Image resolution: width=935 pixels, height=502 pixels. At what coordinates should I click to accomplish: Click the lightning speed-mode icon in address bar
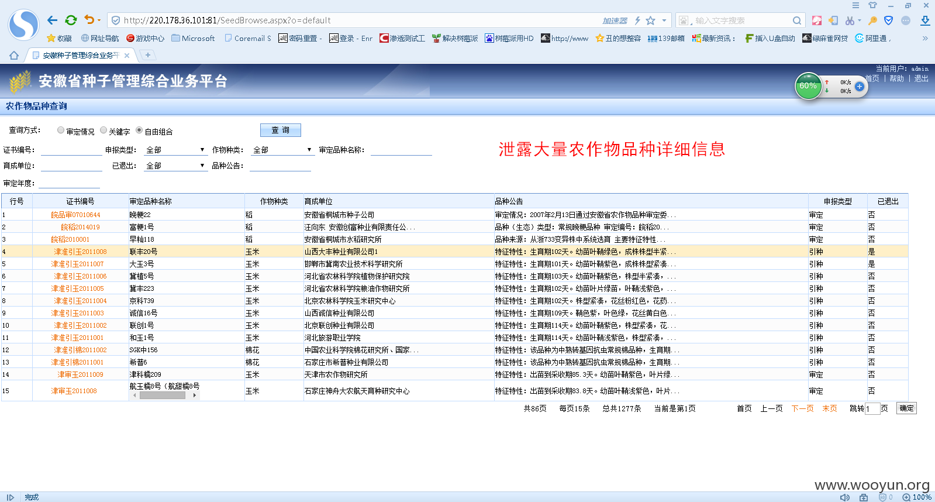tap(637, 20)
